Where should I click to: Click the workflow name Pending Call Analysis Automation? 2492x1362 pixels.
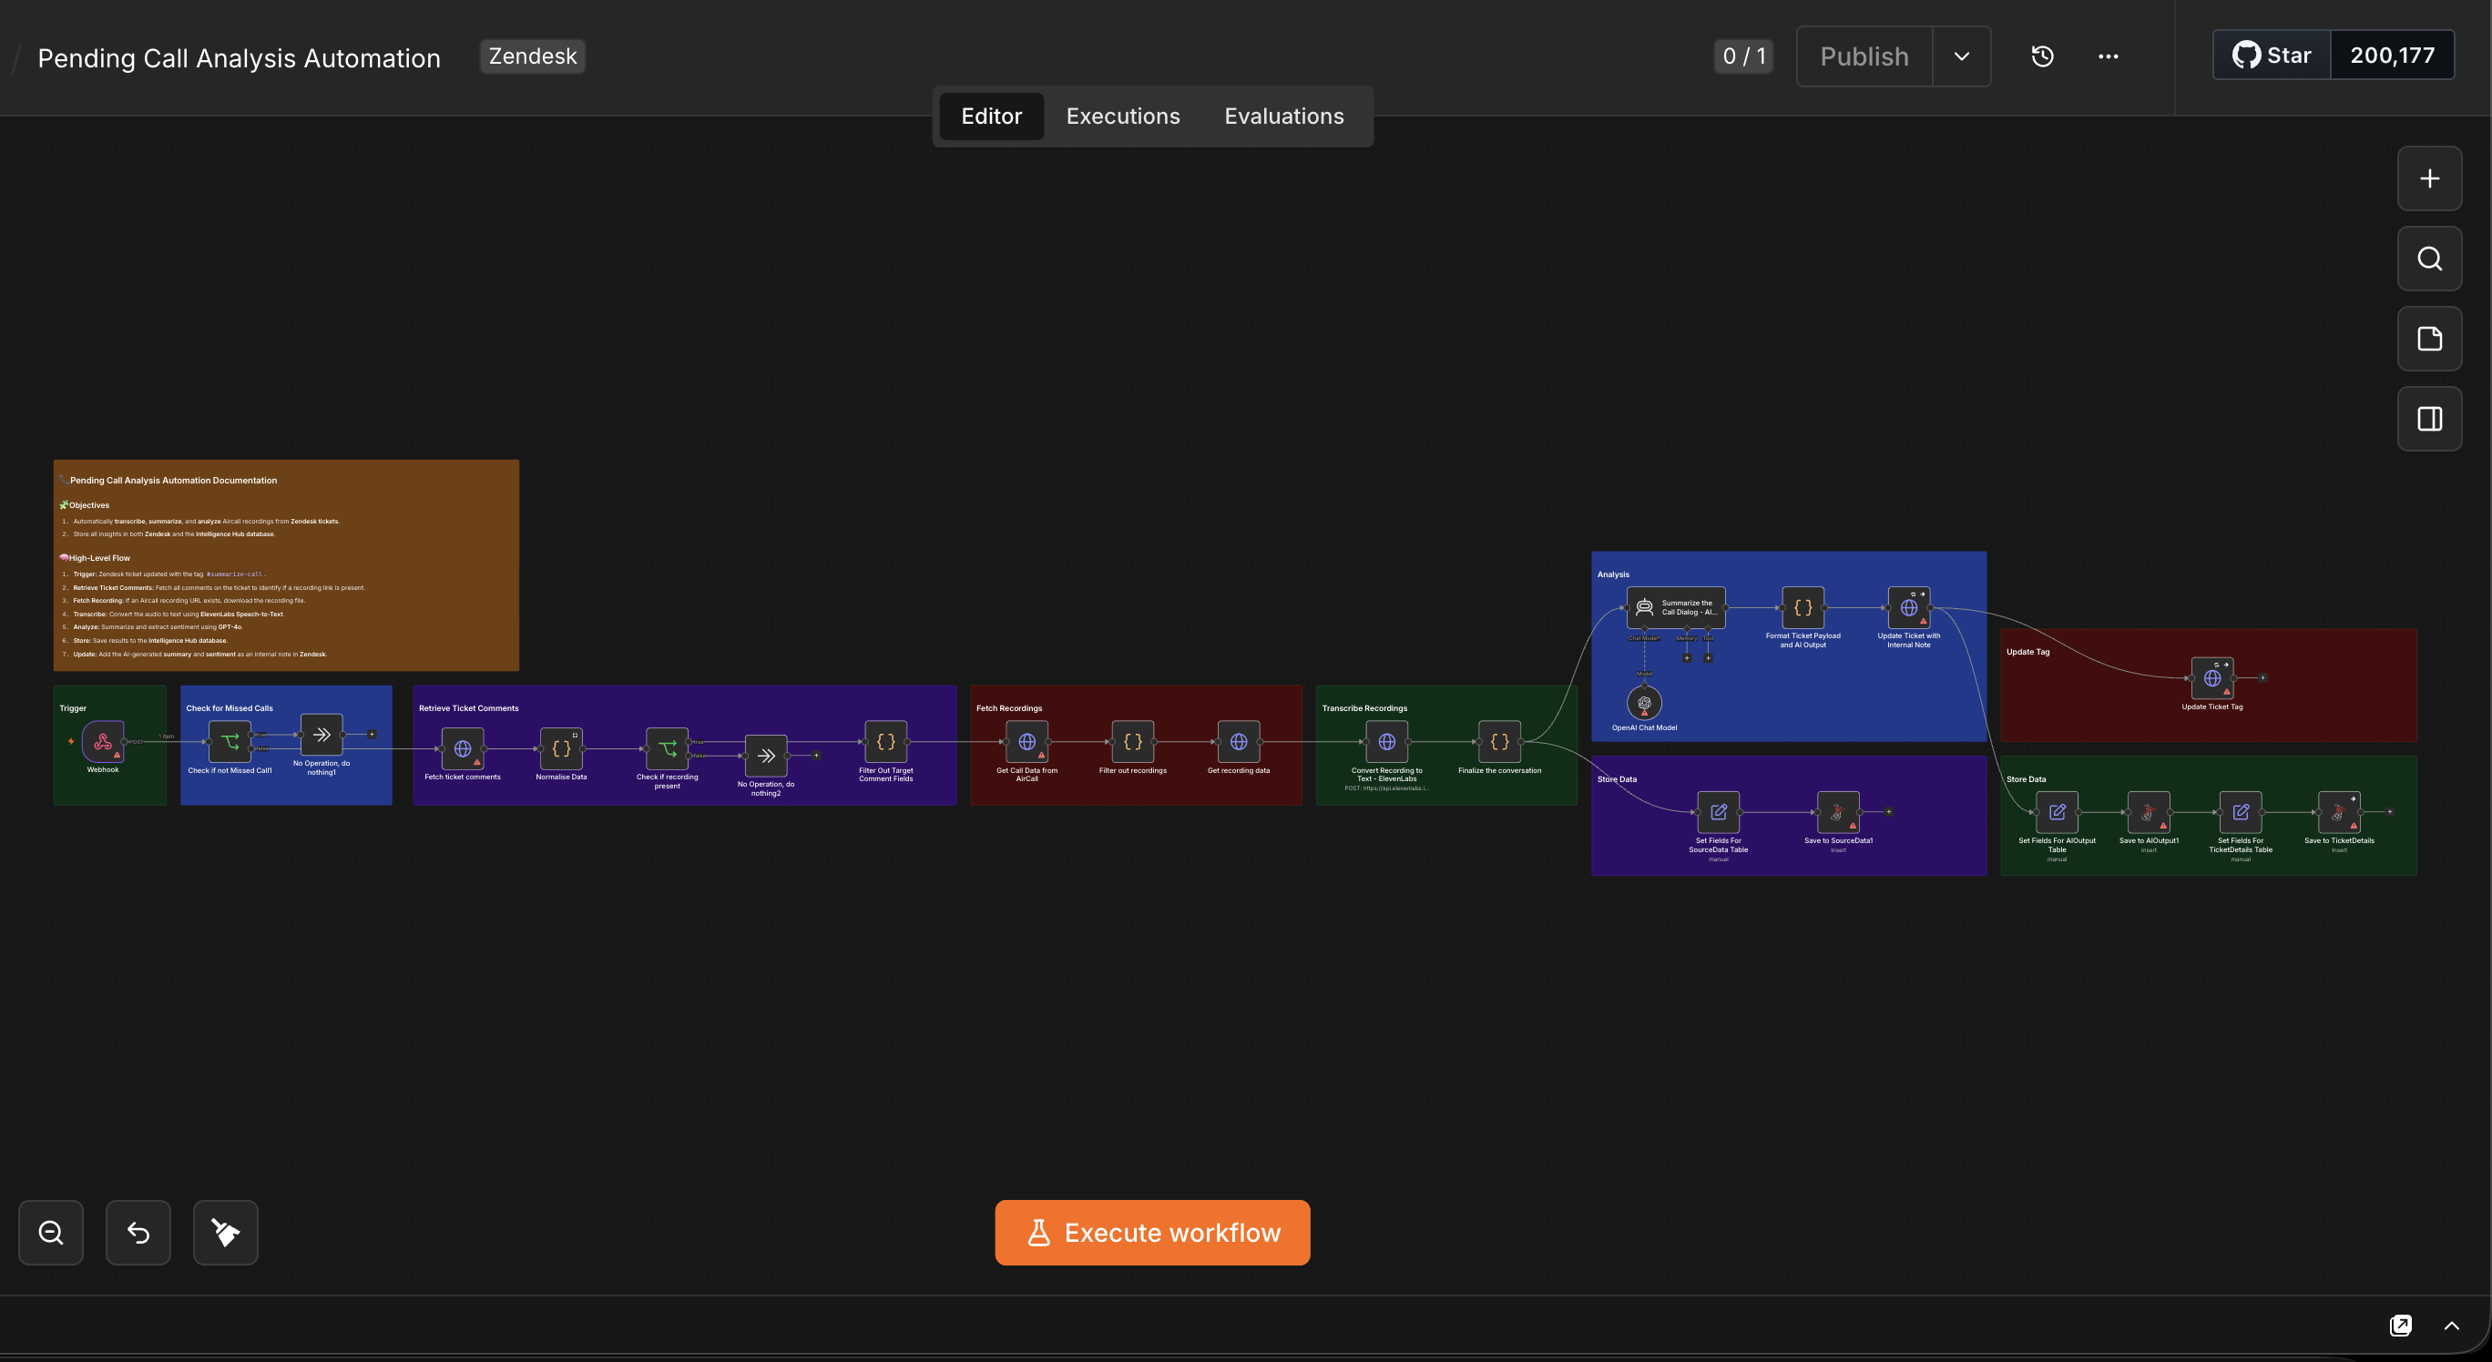click(x=239, y=58)
